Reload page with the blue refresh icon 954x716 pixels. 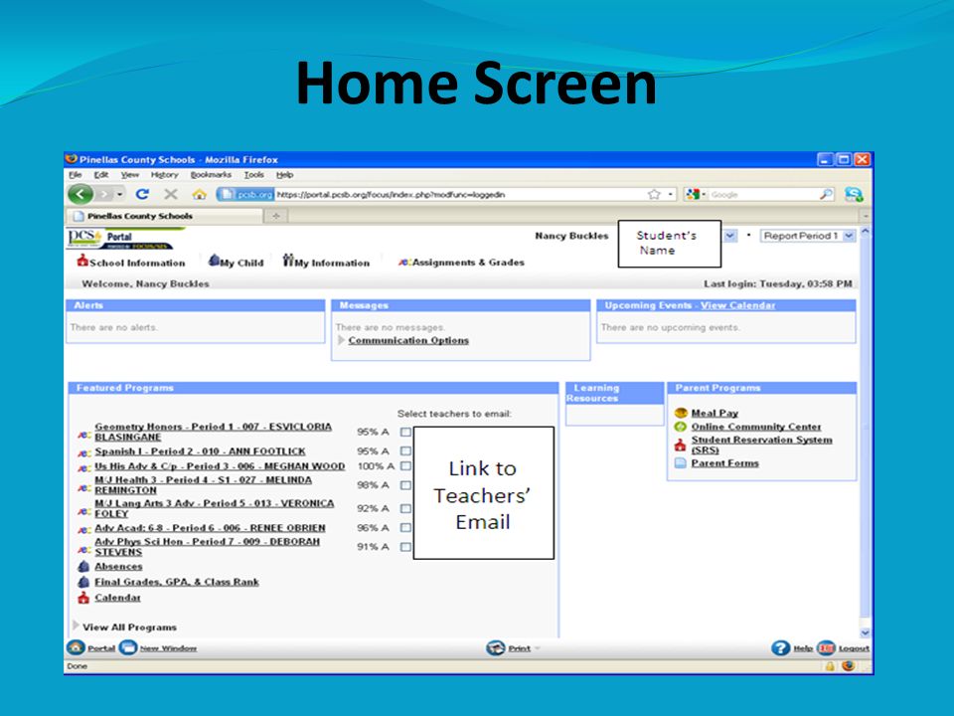142,194
